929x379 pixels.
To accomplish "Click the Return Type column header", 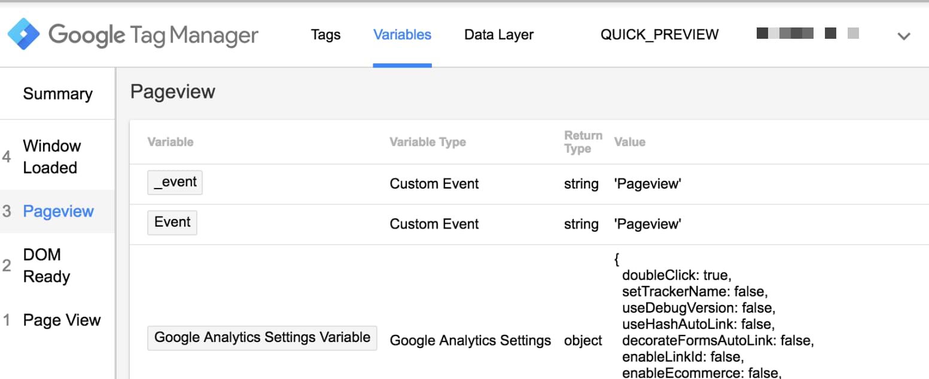I will pos(583,142).
